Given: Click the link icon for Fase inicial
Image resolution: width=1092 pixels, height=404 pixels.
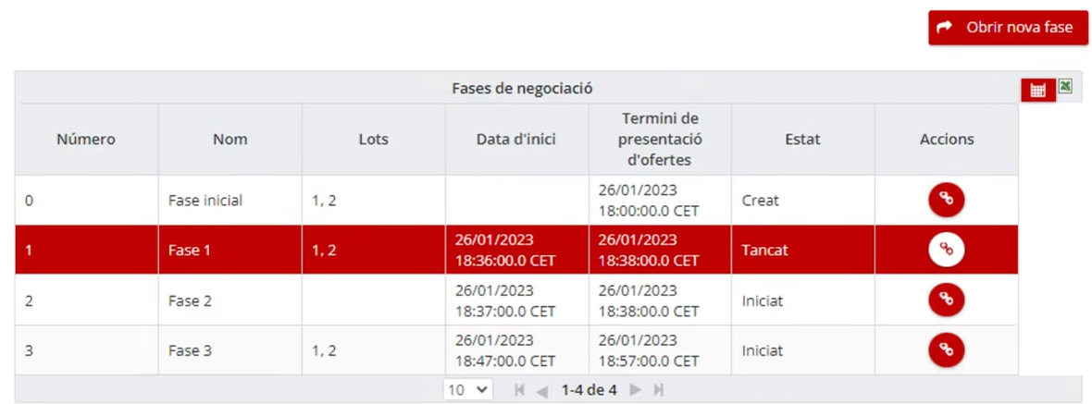Looking at the screenshot, I should 946,200.
